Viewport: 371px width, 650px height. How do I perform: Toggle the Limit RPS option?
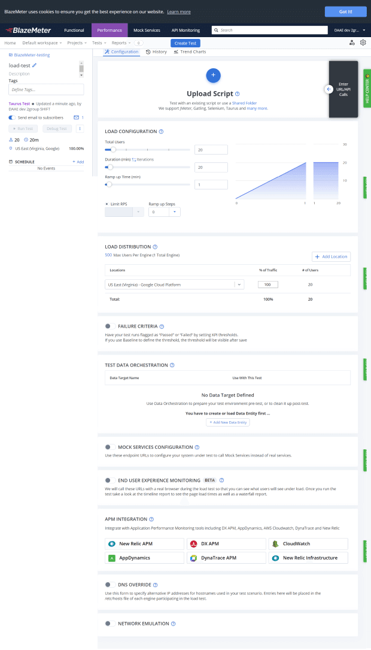107,204
